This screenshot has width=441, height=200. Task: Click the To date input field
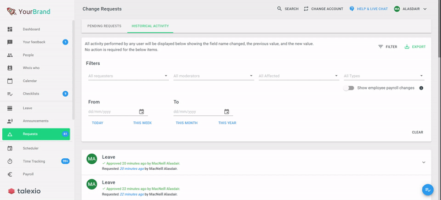(198, 112)
